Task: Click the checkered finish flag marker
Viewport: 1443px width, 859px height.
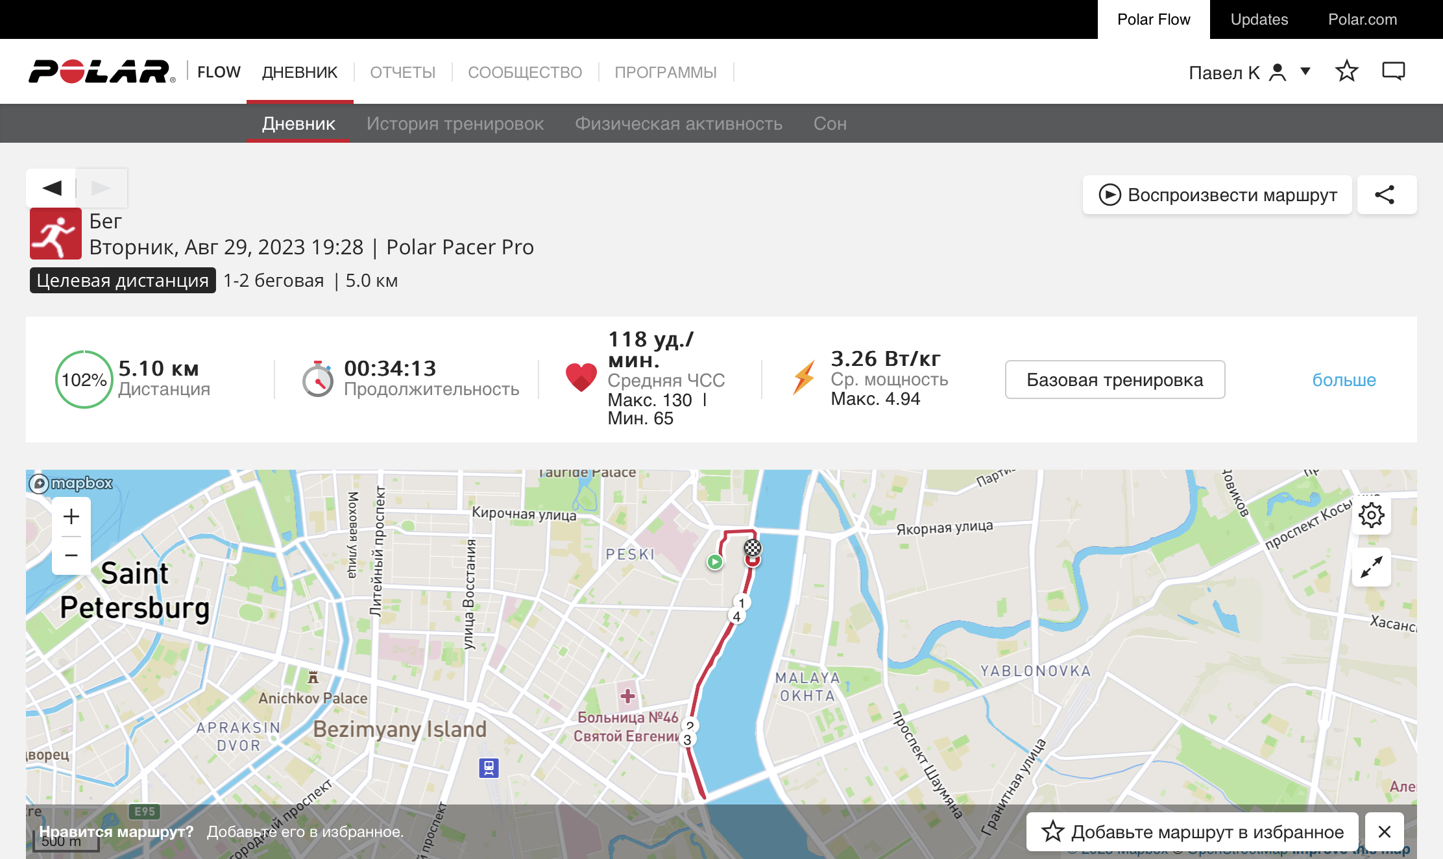Action: click(753, 548)
